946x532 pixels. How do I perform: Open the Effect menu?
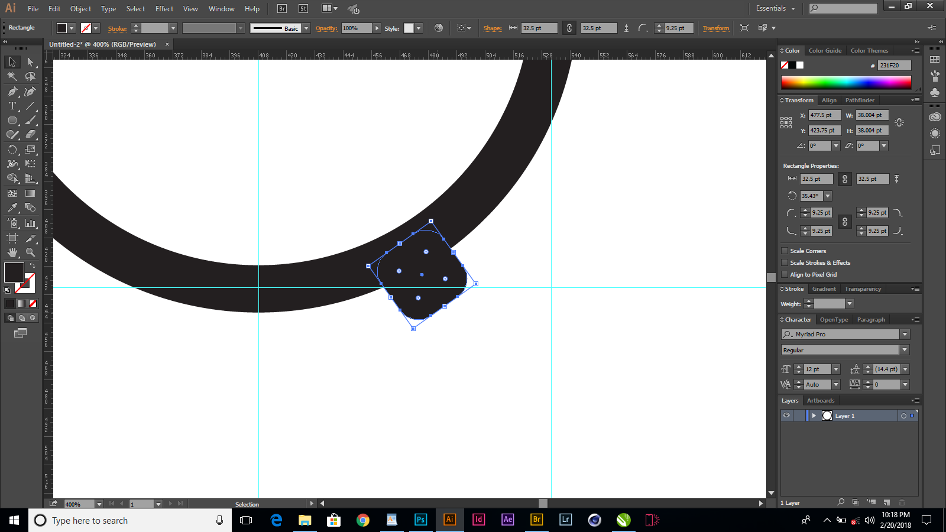pyautogui.click(x=164, y=8)
